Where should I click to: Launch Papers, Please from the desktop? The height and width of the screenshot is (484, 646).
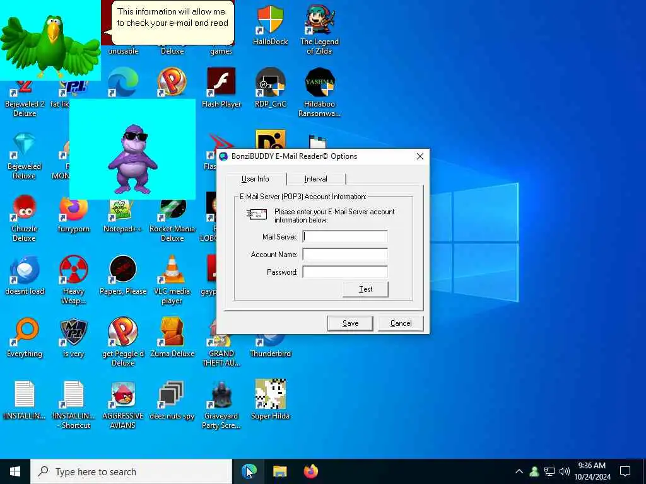click(x=122, y=275)
